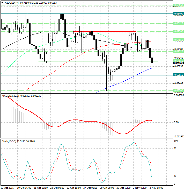Select the 0.66895 price axis label

pos(179,66)
